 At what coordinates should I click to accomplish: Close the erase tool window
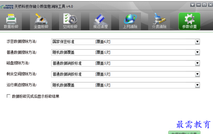[210, 5]
